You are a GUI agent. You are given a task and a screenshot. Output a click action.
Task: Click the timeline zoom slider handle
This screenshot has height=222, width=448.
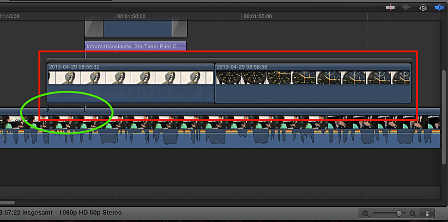click(399, 214)
